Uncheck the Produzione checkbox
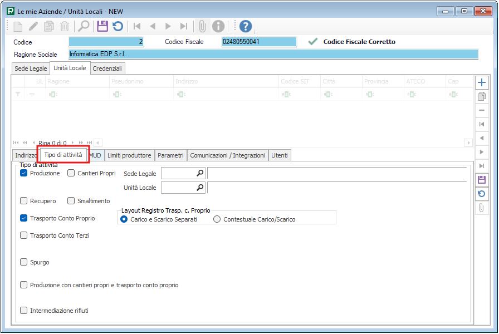Image resolution: width=499 pixels, height=334 pixels. [24, 173]
